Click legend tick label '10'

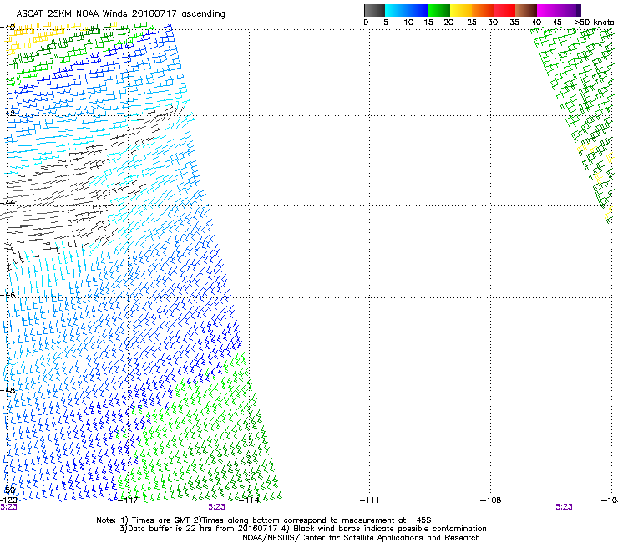click(x=408, y=23)
